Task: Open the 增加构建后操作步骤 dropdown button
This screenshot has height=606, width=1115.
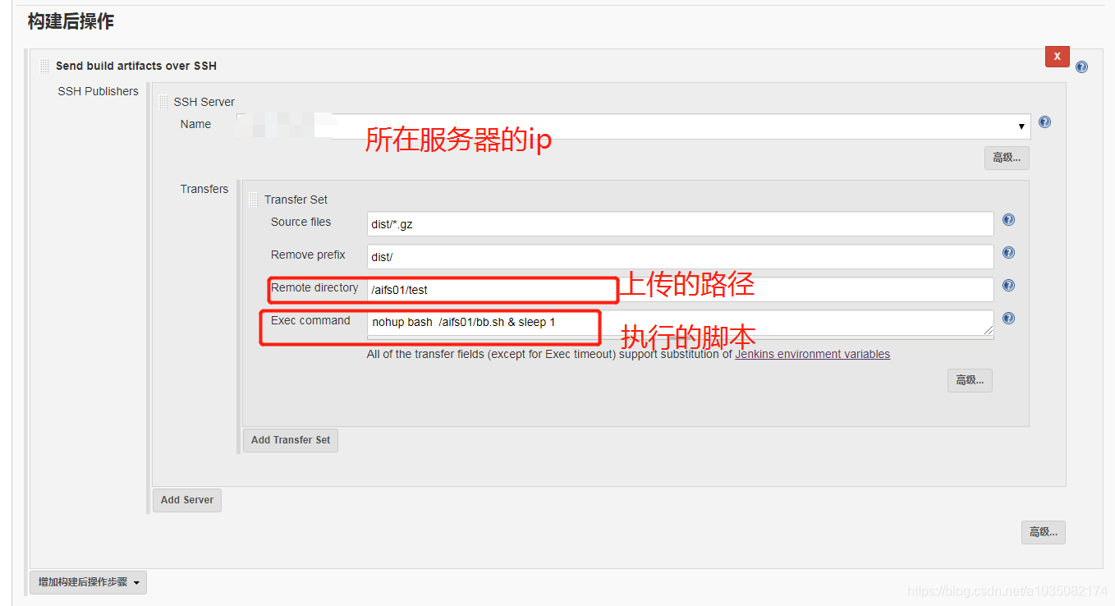Action: 88,582
